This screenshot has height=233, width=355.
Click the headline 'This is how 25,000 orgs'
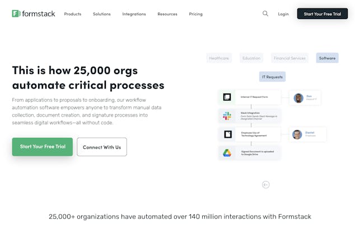(75, 70)
